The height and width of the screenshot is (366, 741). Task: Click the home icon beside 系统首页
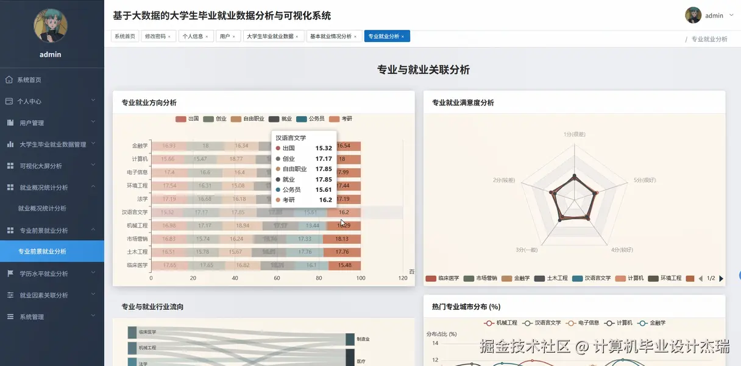pos(9,80)
